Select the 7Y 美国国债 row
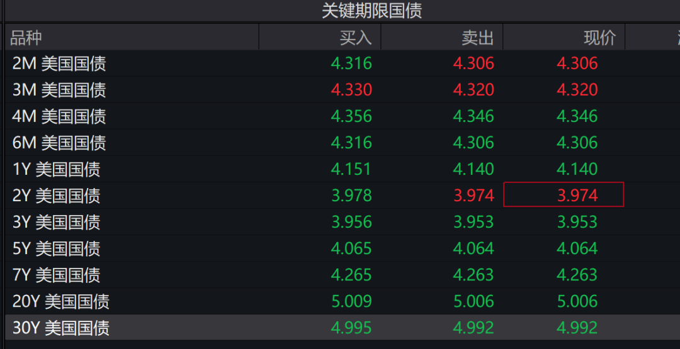680x349 pixels. click(56, 275)
